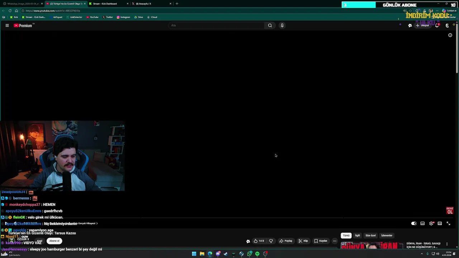Focus the YouTube 'Ara' search field
459x258 pixels.
pos(216,25)
